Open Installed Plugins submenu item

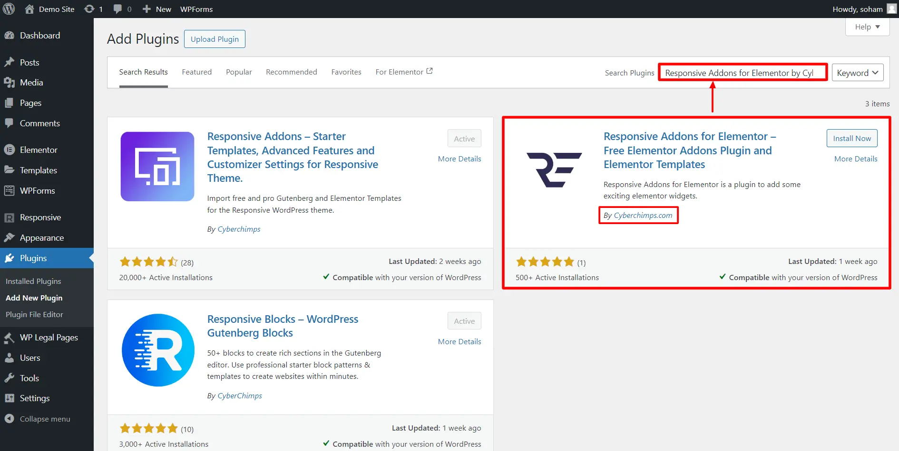coord(33,282)
